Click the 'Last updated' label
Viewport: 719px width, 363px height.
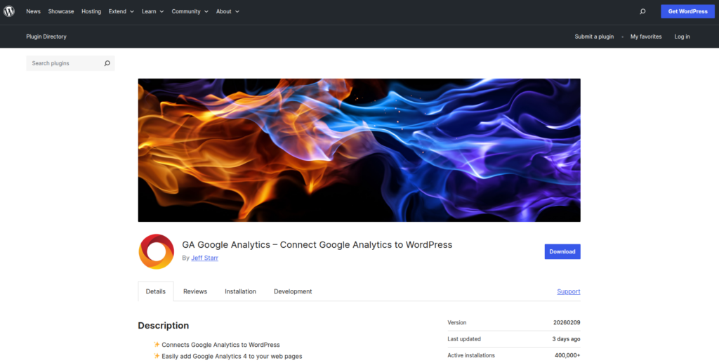click(464, 339)
